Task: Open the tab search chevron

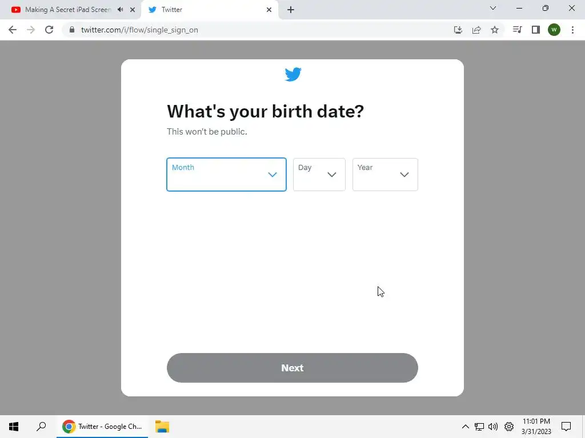Action: point(493,8)
